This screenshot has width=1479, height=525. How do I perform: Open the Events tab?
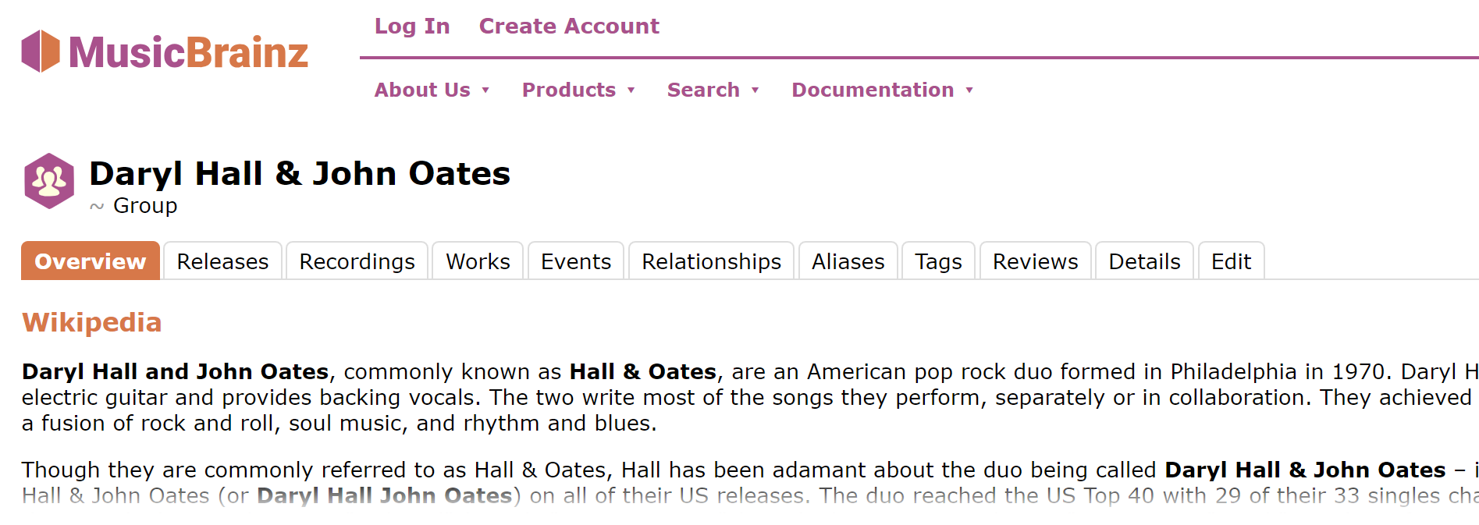576,261
